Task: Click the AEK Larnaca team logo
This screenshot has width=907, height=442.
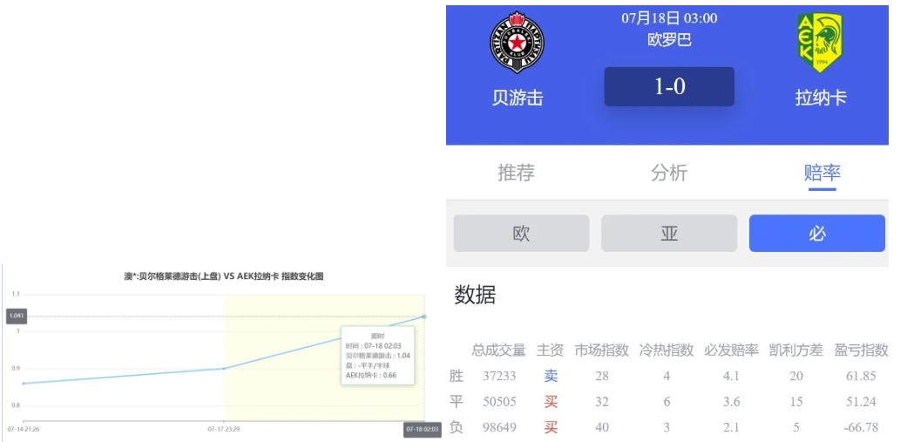Action: (820, 43)
